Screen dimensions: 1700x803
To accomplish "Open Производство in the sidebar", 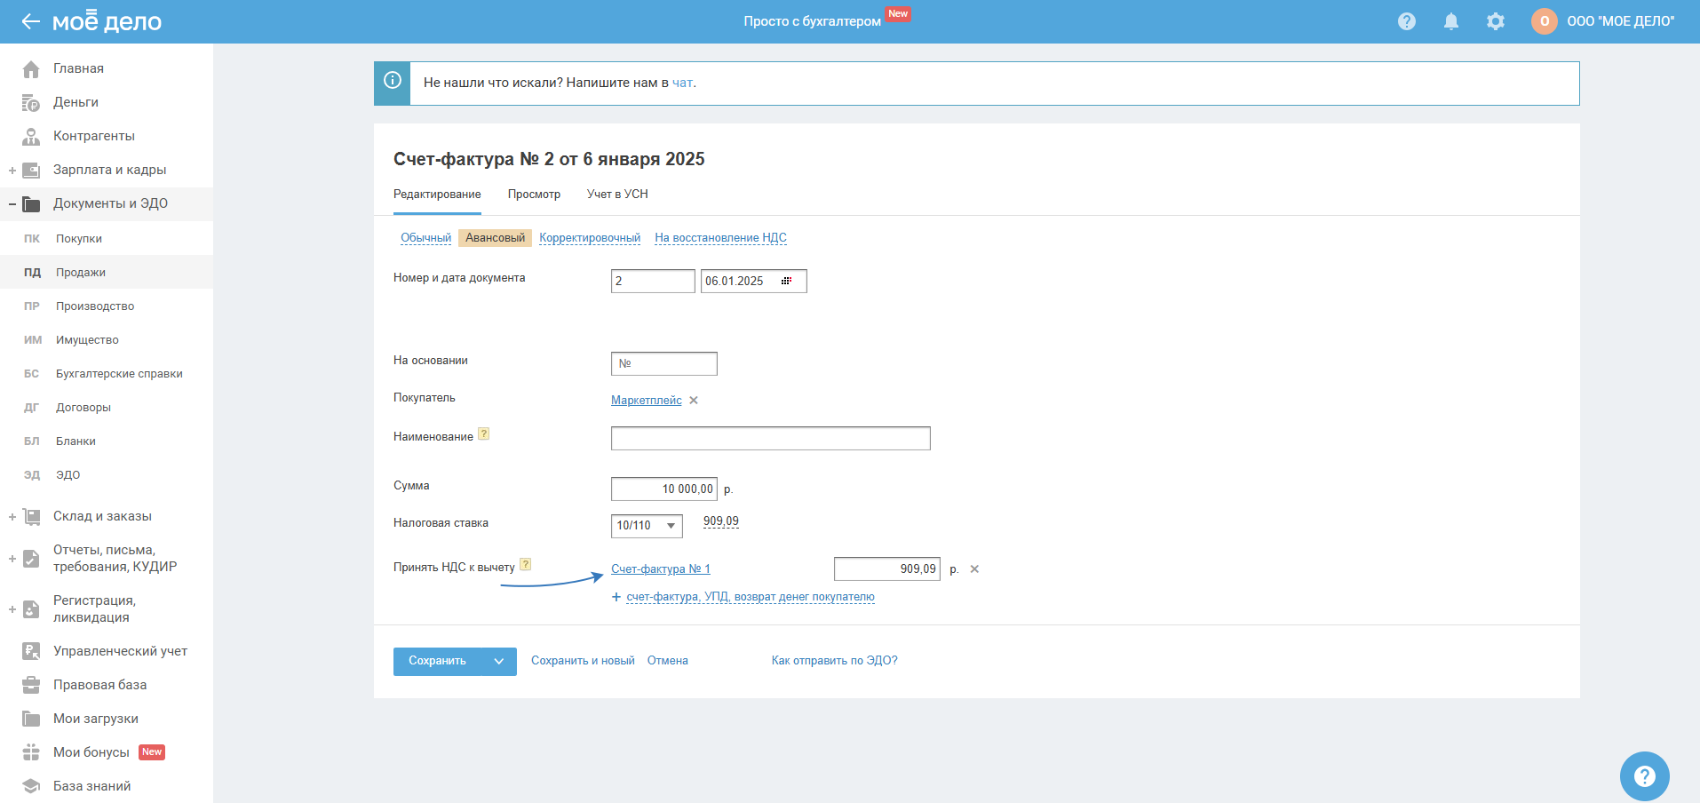I will pyautogui.click(x=95, y=306).
